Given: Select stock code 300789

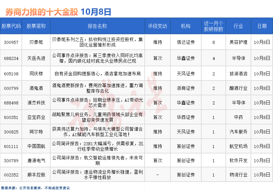Looking at the screenshot, I should coord(11,161).
